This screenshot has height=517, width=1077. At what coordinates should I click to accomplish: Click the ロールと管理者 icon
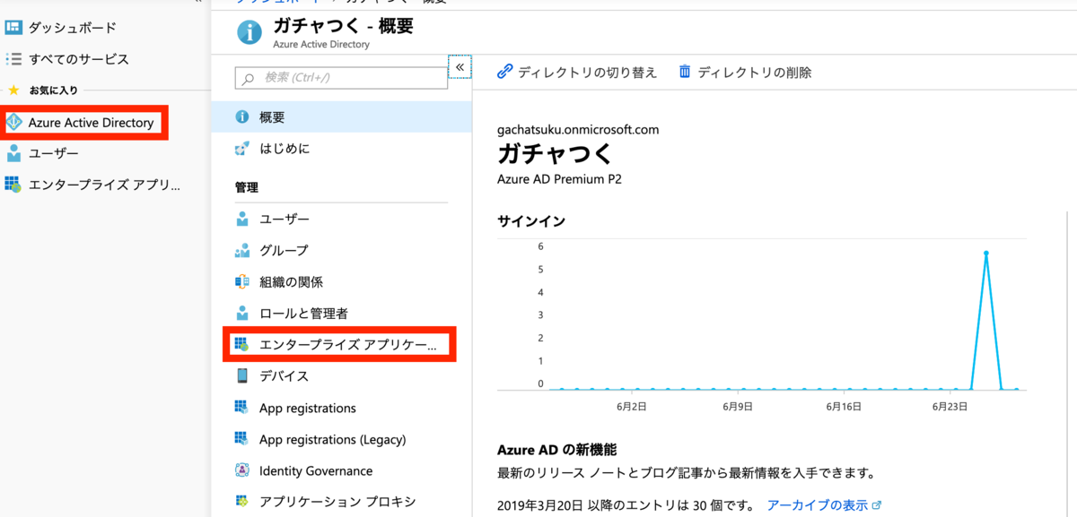coord(241,313)
